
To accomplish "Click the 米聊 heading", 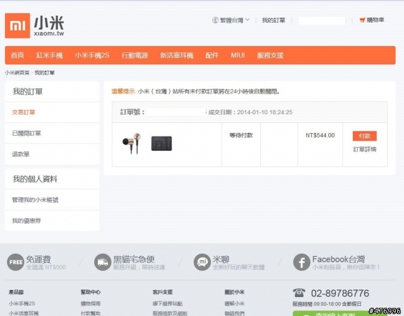I will click(221, 259).
